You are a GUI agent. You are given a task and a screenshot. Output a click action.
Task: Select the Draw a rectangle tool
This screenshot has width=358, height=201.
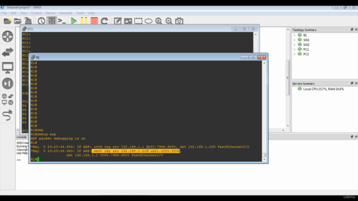[x=138, y=21]
